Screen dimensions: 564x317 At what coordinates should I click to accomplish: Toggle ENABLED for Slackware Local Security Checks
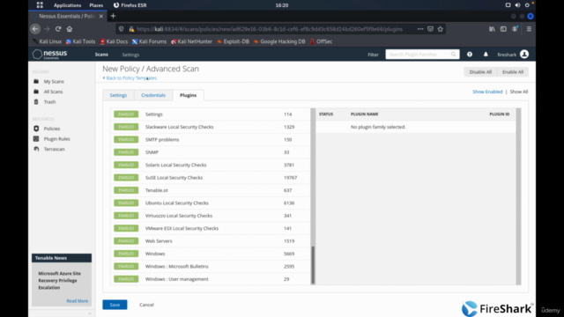coord(126,127)
